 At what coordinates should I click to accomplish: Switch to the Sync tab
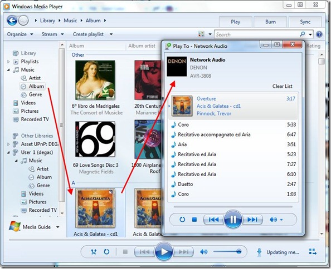pyautogui.click(x=305, y=22)
